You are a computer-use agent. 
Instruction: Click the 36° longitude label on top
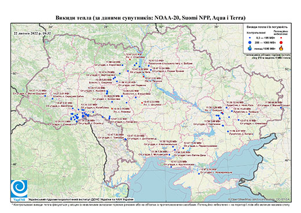(216, 27)
